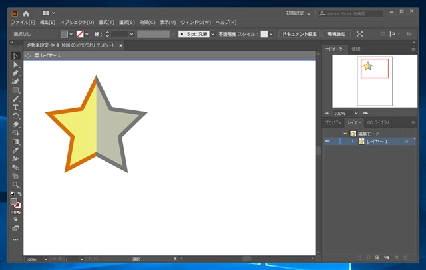Open the fill color dropdown in the control bar
The width and height of the screenshot is (426, 270).
click(71, 34)
